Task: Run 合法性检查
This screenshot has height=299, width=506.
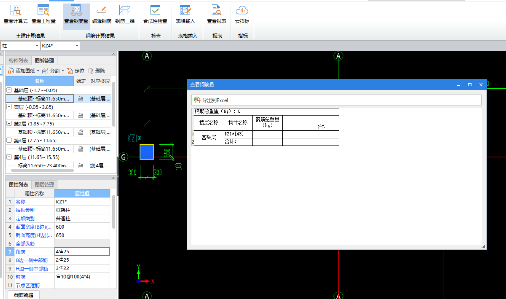Action: point(155,14)
